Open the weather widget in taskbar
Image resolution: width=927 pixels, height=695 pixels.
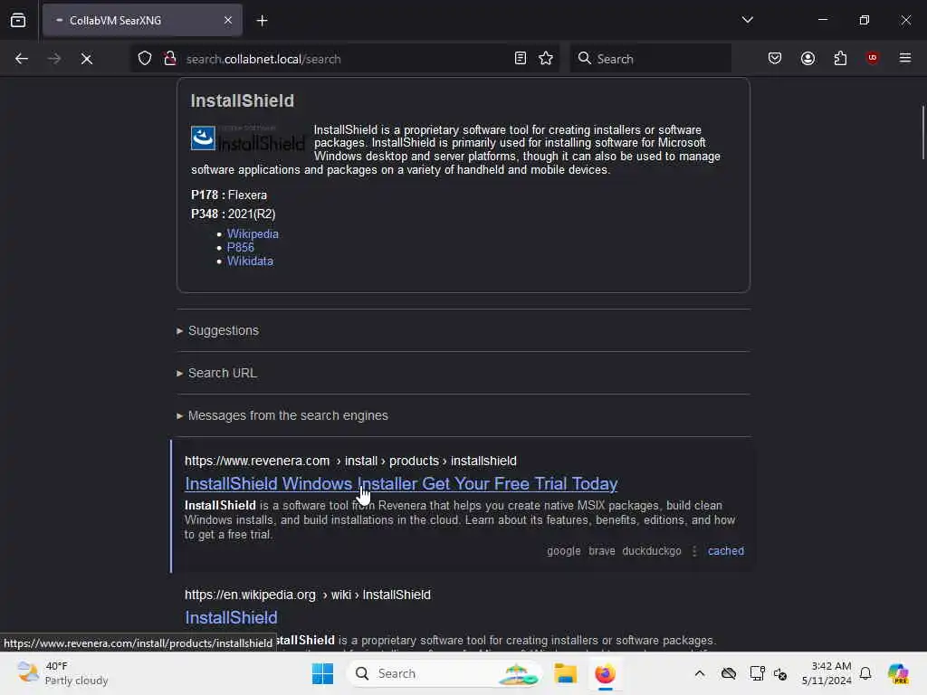pyautogui.click(x=62, y=673)
